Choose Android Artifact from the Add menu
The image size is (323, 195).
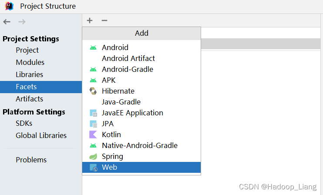[141, 58]
